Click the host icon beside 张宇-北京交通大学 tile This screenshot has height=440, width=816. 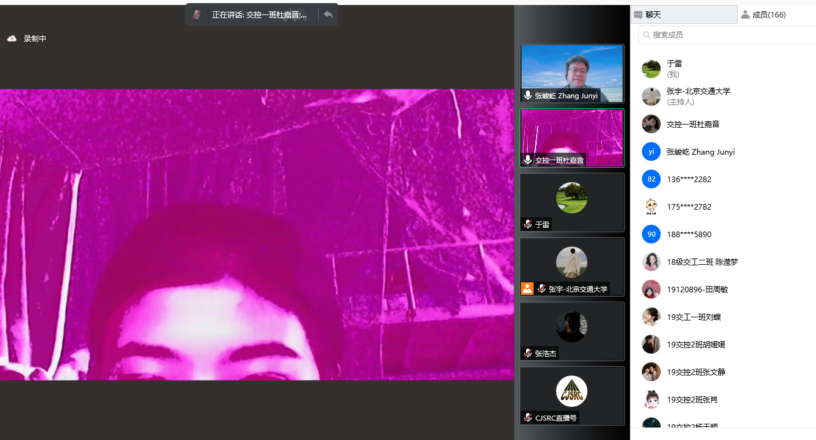[x=527, y=289]
